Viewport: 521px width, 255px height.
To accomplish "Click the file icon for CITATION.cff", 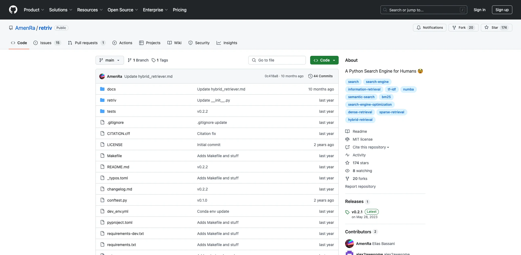I will [x=102, y=134].
